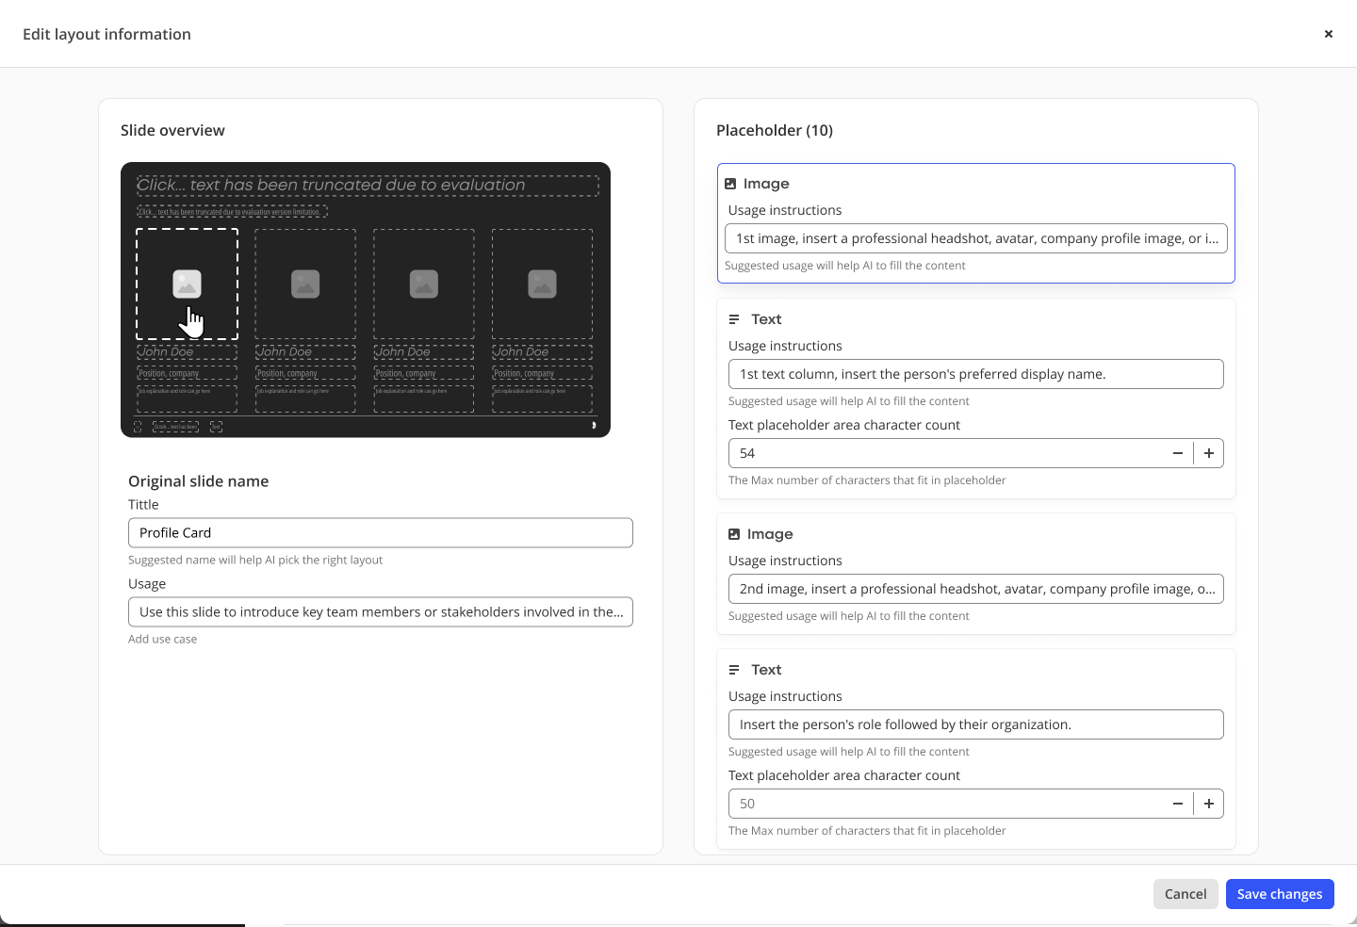Click the Placeholder (10) heading

[x=775, y=130]
